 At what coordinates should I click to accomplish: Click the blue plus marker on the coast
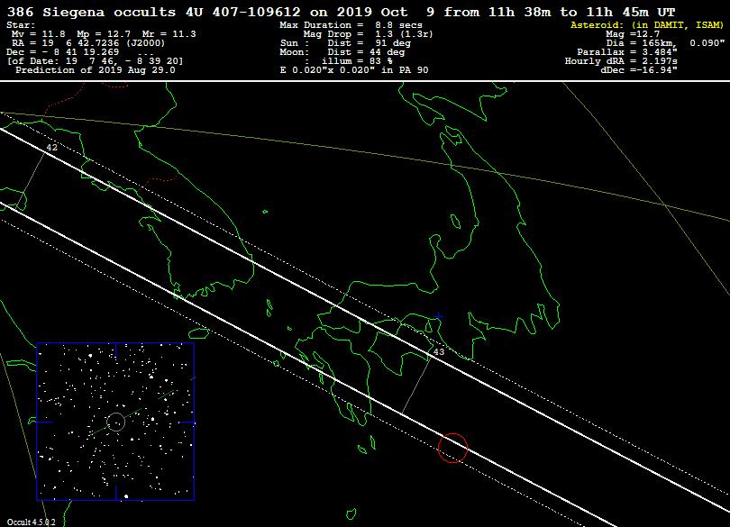point(438,316)
